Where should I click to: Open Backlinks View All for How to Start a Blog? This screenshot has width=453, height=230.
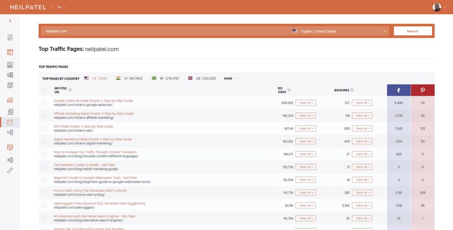(362, 192)
